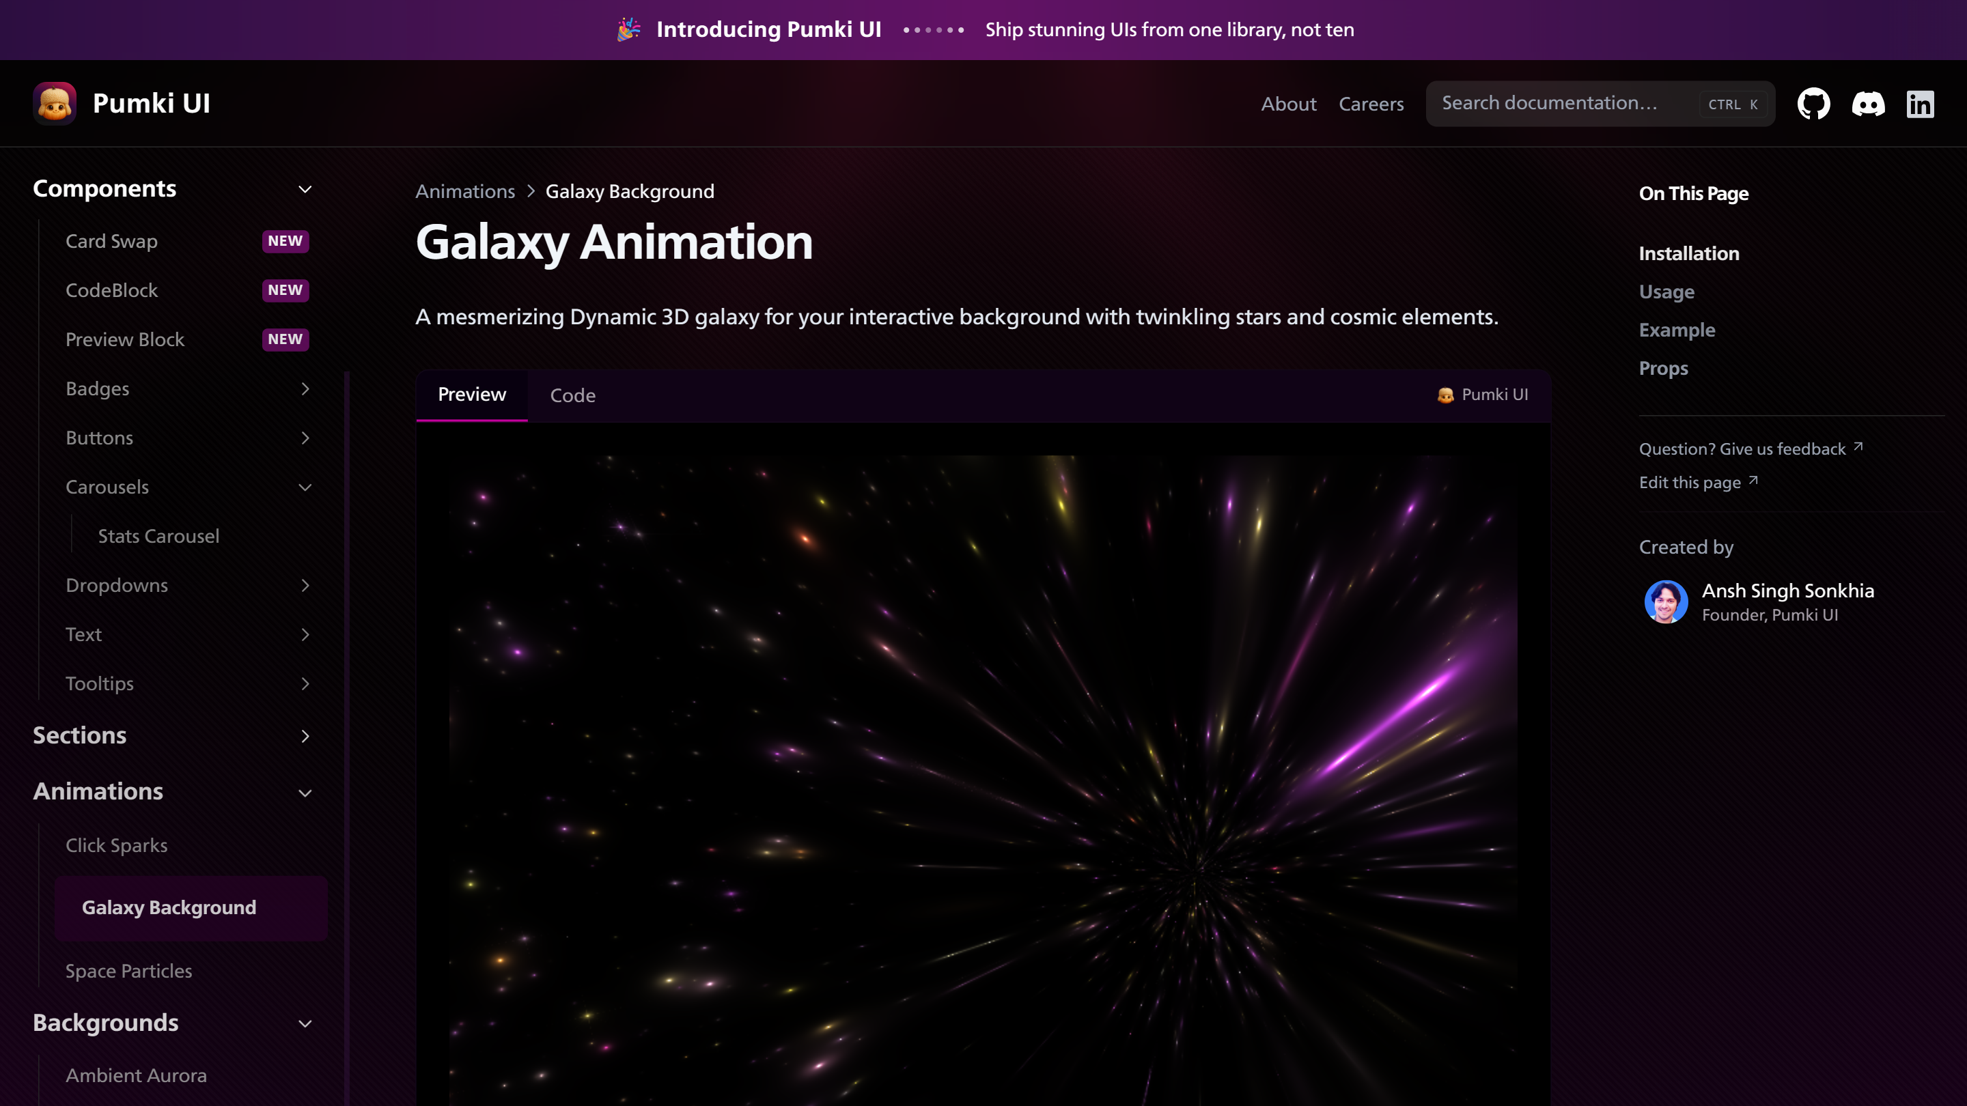Open the Careers page link

pyautogui.click(x=1371, y=104)
